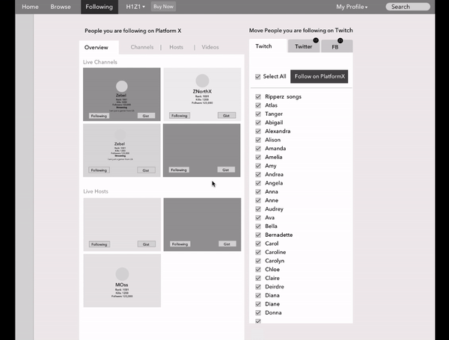Viewport: 449px width, 340px height.
Task: Uncheck Ripperz songs checkbox
Action: (258, 96)
